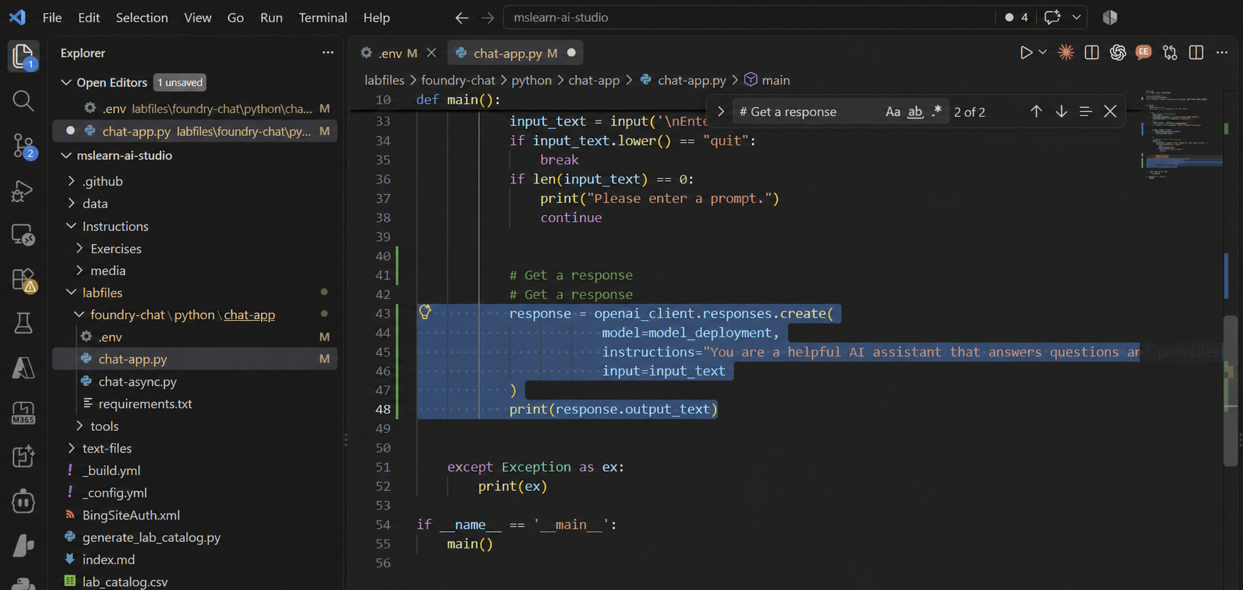Viewport: 1243px width, 590px height.
Task: Close the find widget
Action: [x=1111, y=111]
